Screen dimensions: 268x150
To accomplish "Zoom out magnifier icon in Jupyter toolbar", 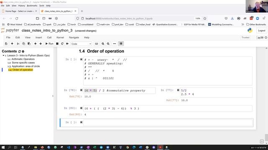I will point(108,44).
